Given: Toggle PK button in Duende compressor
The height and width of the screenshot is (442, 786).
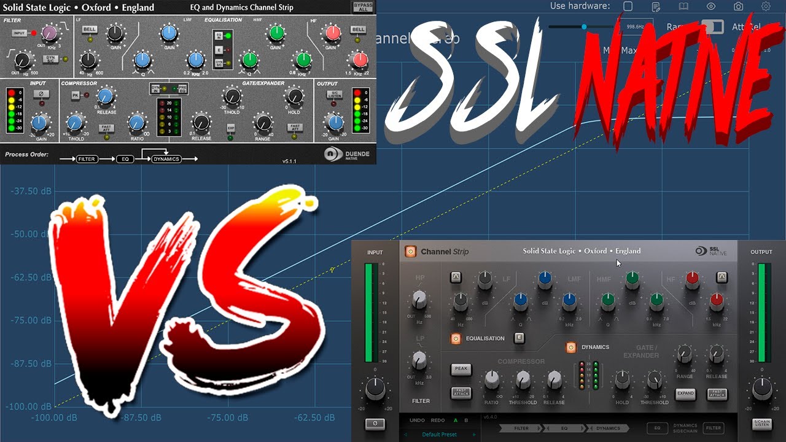Looking at the screenshot, I should pos(76,95).
